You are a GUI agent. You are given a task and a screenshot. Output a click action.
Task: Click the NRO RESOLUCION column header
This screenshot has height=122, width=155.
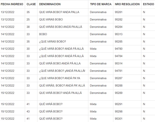(x=127, y=4)
